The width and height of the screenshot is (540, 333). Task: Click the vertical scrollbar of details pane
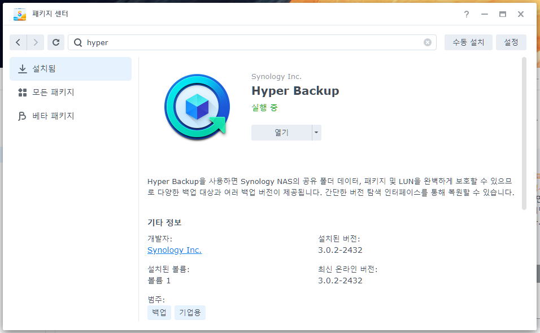coord(524,133)
